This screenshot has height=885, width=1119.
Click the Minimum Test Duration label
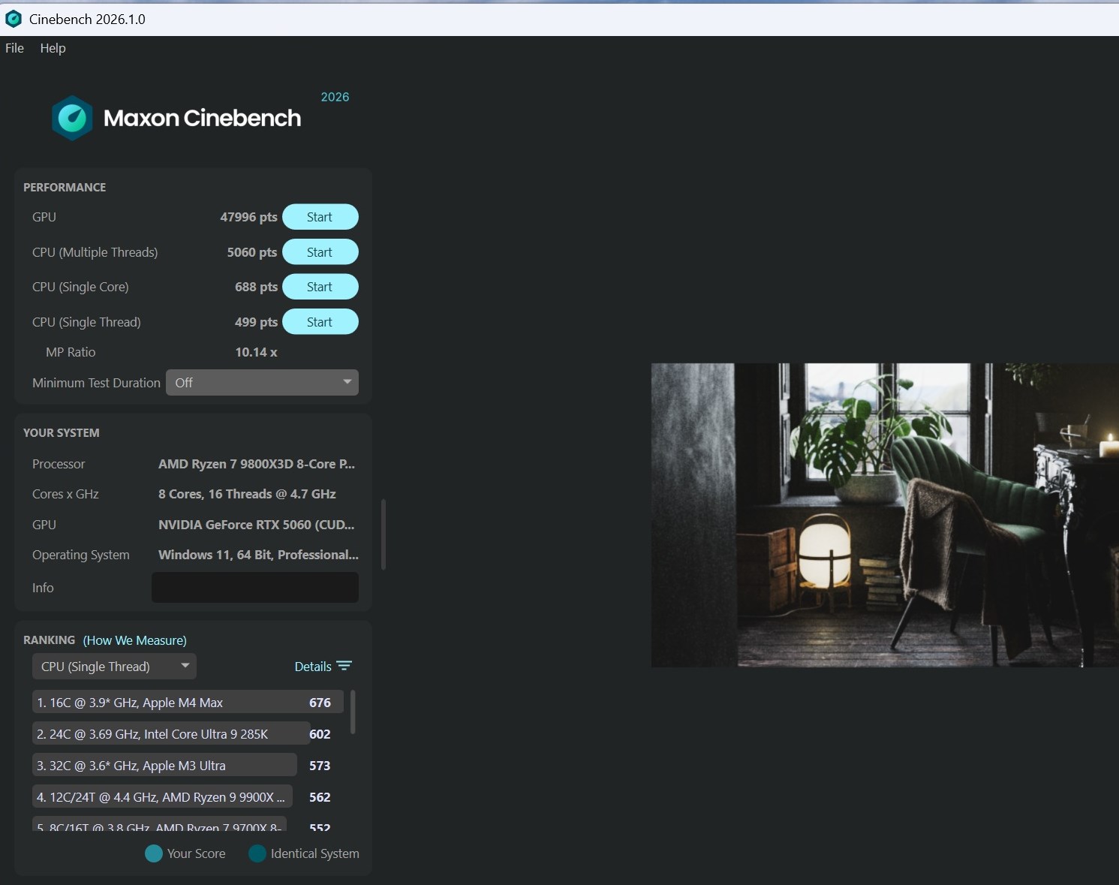pyautogui.click(x=96, y=383)
